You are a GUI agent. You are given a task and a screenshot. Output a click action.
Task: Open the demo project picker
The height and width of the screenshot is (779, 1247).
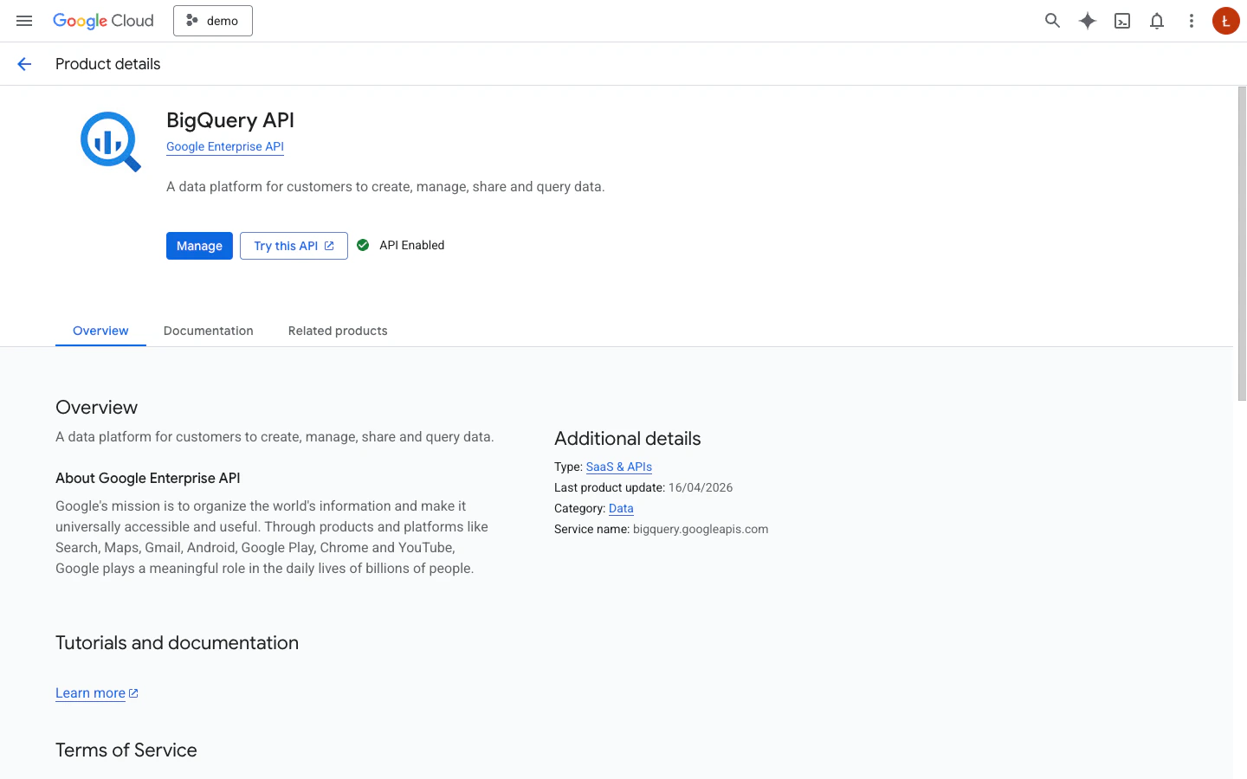coord(213,21)
